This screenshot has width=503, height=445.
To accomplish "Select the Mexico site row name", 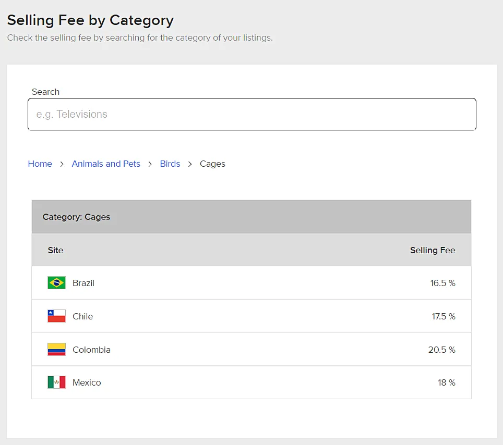I will 87,383.
